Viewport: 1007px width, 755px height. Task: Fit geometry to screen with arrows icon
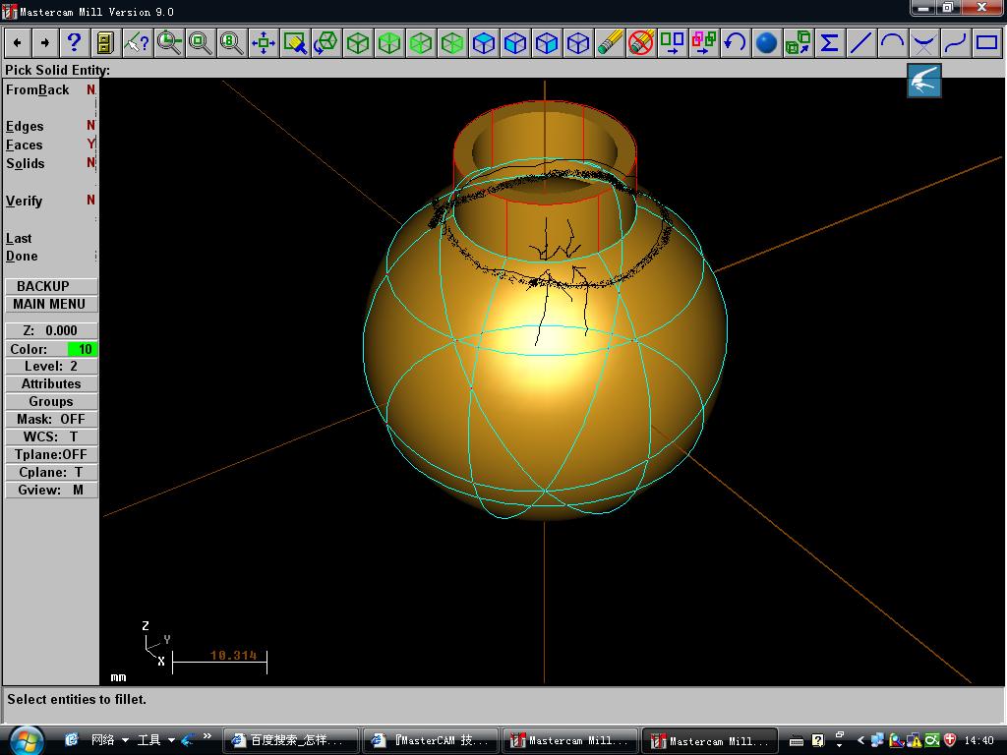(x=264, y=43)
